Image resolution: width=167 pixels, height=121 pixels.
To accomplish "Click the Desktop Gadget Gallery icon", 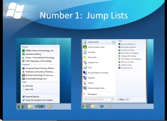I will 85,88.
